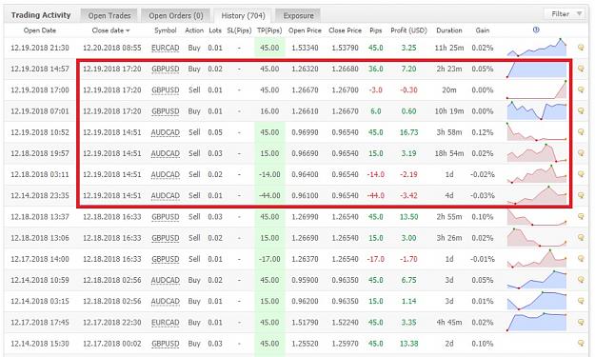This screenshot has height=357, width=595.
Task: Open the comment icon for trade opened 12.18.2018 19:57
Action: pyautogui.click(x=581, y=153)
